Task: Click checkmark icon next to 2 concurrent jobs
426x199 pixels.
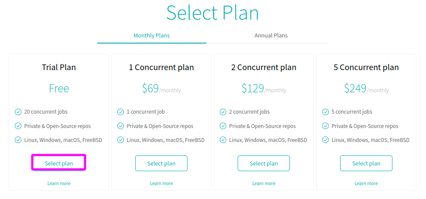Action: 223,112
